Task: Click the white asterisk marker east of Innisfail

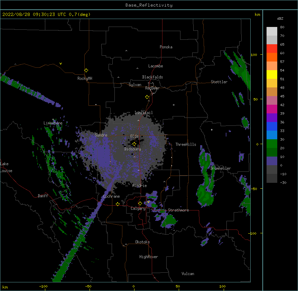Action: [174, 105]
